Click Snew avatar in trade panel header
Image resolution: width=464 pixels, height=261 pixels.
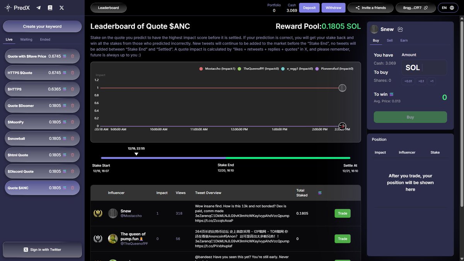click(374, 29)
